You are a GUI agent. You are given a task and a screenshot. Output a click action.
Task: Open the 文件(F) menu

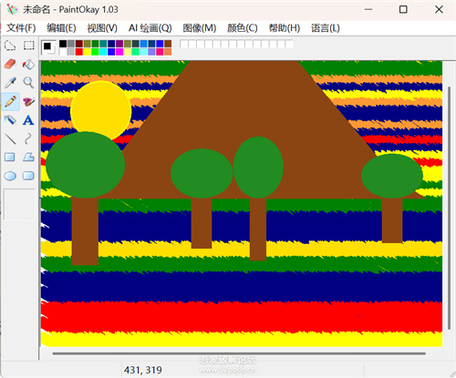click(21, 28)
